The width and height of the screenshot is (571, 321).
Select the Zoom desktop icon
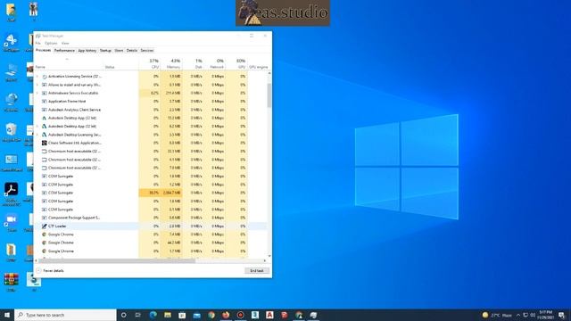(x=12, y=222)
